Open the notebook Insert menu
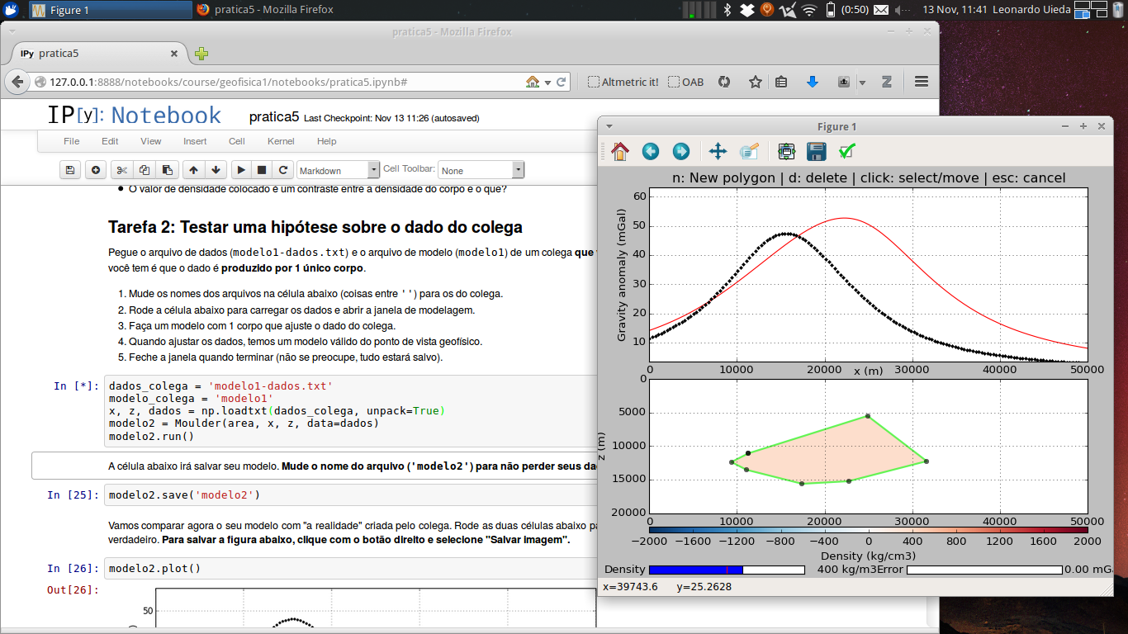Screen dimensions: 1128x634 click(195, 141)
